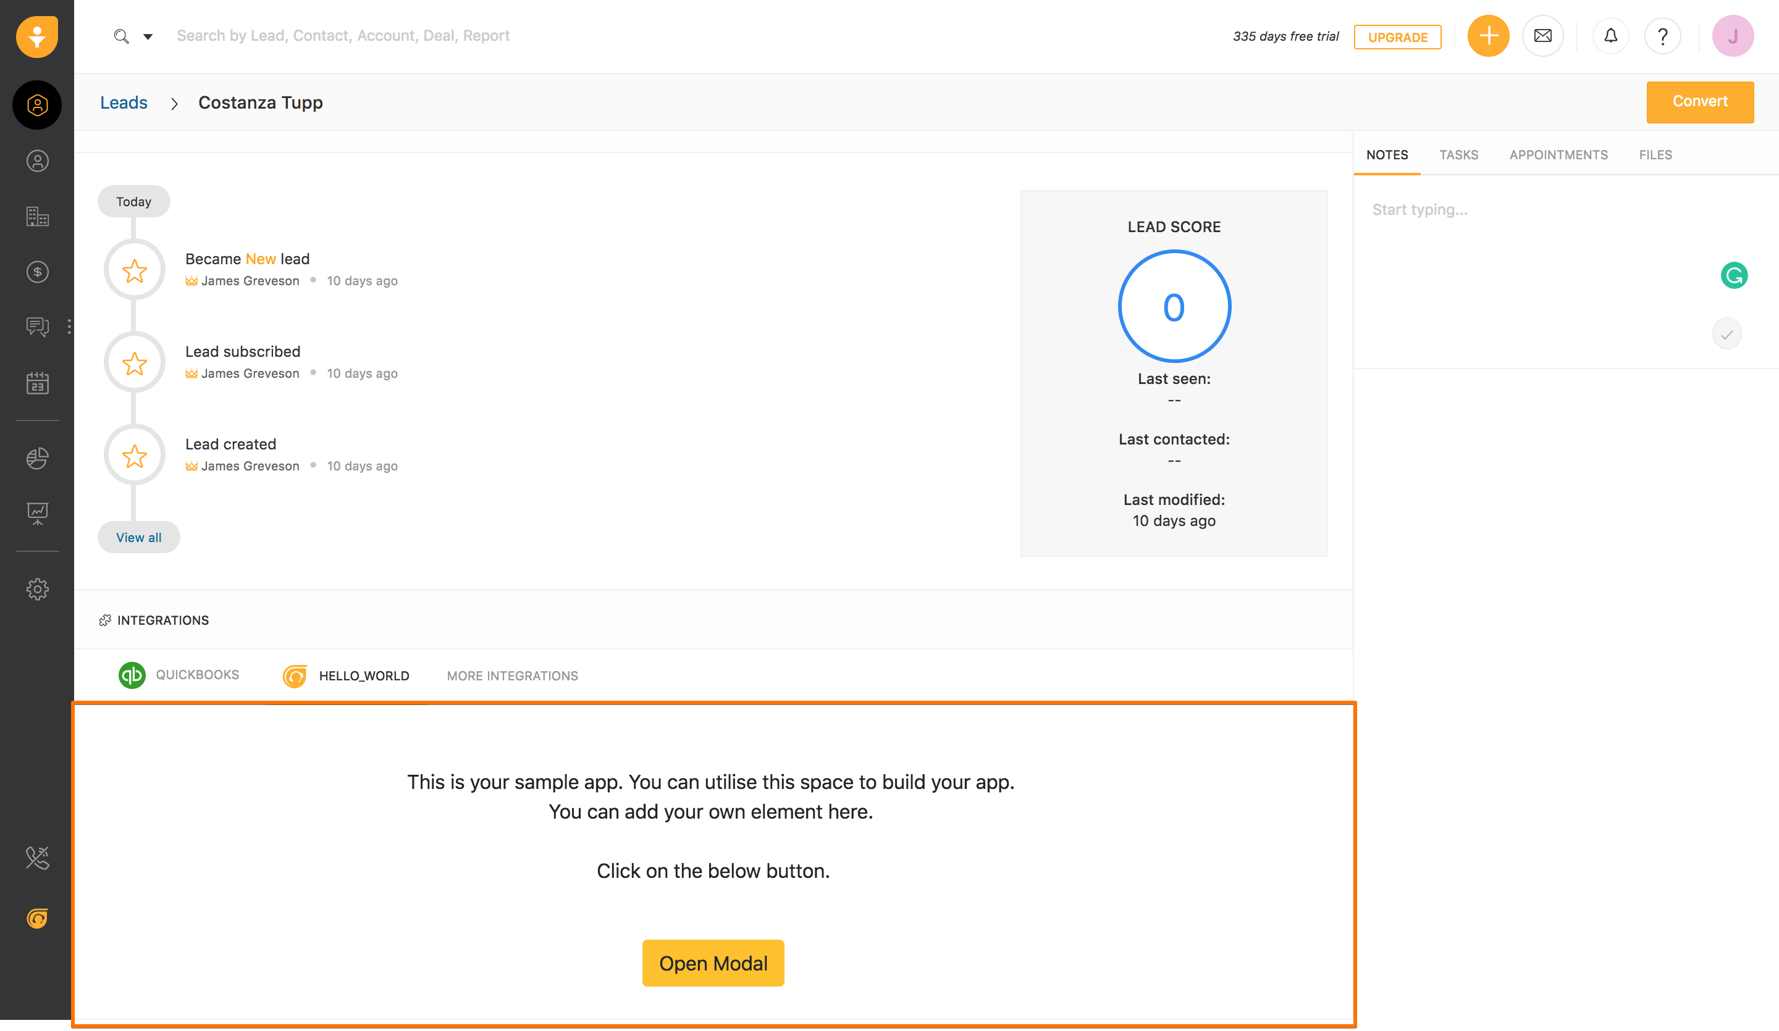Click the 'Became New lead' text
Image resolution: width=1779 pixels, height=1031 pixels.
pyautogui.click(x=247, y=259)
